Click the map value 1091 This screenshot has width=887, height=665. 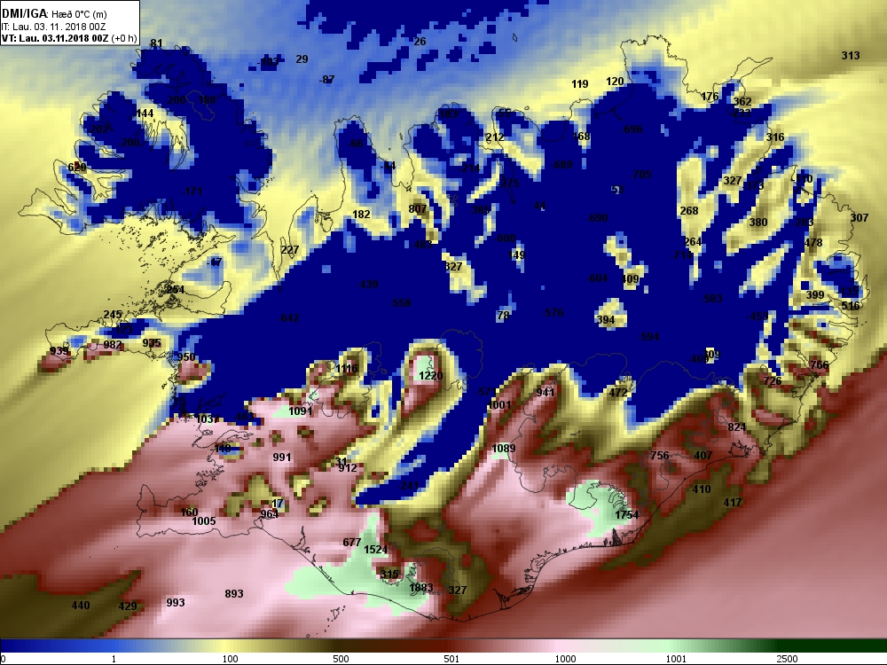(x=301, y=411)
